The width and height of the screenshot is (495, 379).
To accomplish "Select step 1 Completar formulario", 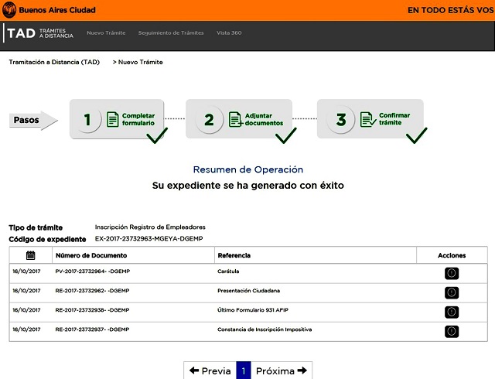I will click(x=87, y=119).
